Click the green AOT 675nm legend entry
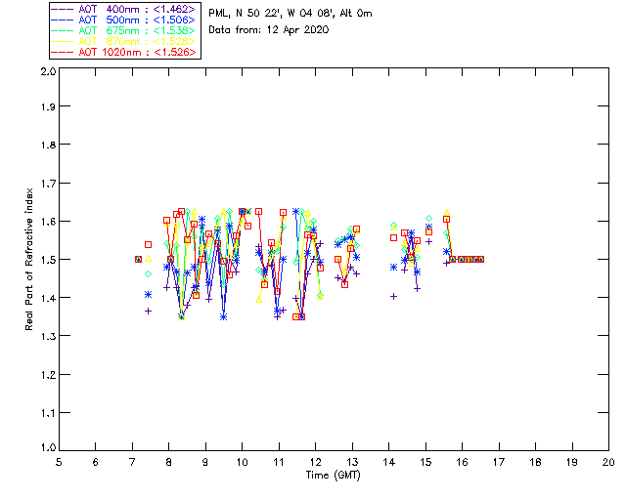This screenshot has width=626, height=500. (125, 30)
